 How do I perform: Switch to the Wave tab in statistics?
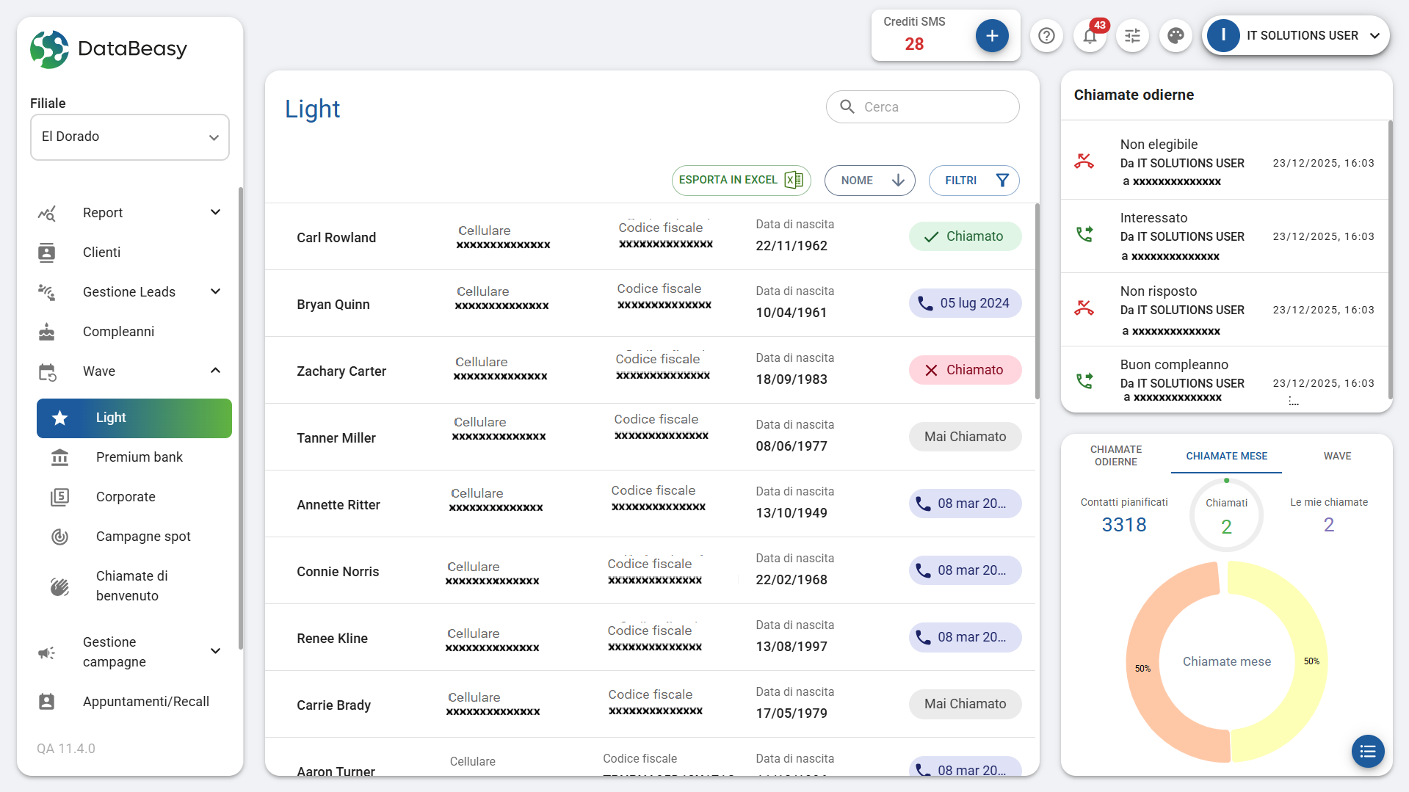(1337, 456)
